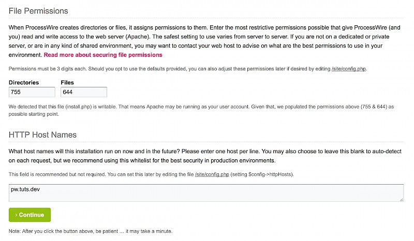
Task: Click the '644' value in Files
Action: pos(67,92)
